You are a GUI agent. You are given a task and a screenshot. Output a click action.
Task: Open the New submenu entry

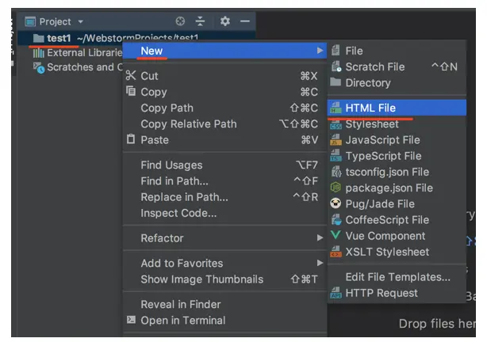224,51
